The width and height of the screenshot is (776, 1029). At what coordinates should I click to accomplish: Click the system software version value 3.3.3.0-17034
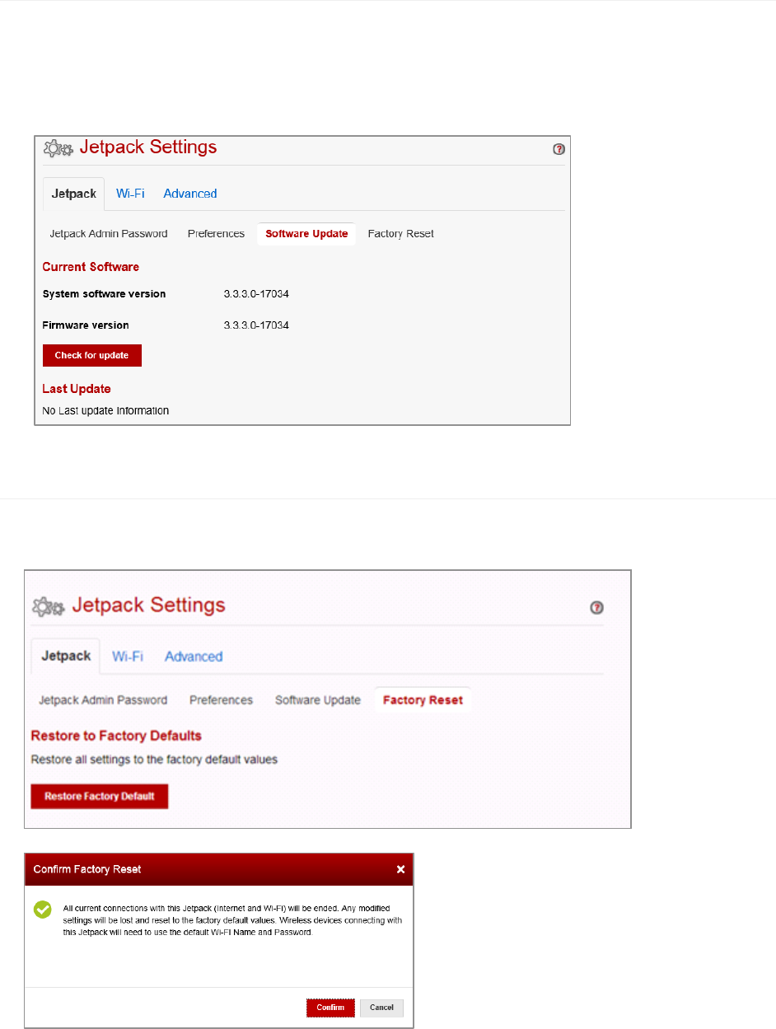click(x=256, y=294)
